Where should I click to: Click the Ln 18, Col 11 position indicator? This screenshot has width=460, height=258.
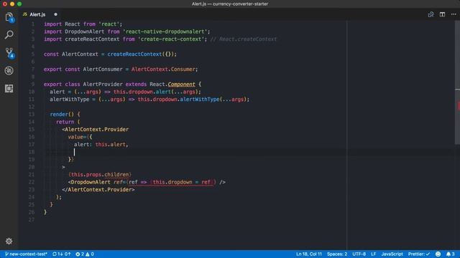coord(308,254)
